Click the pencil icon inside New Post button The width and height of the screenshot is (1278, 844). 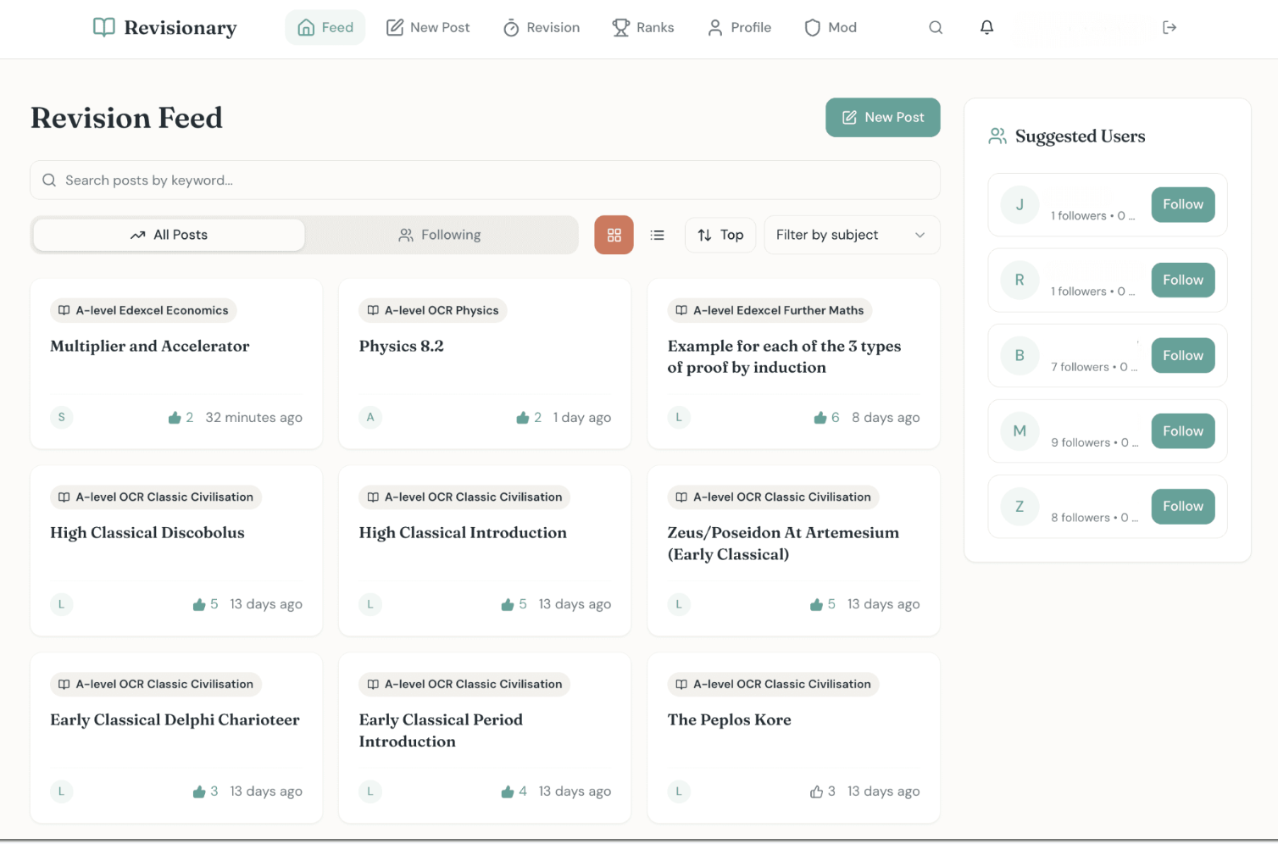[x=849, y=117]
